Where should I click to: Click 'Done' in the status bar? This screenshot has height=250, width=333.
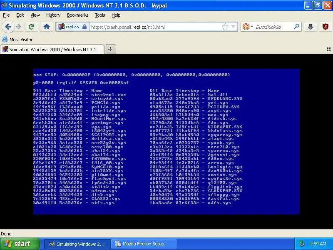(6, 234)
